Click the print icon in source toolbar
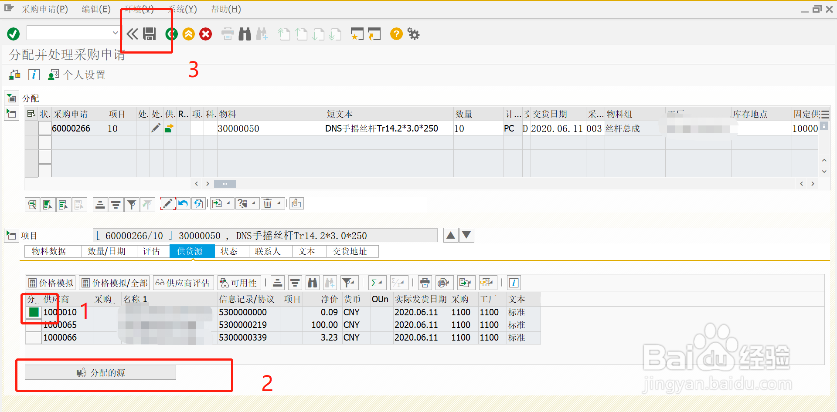This screenshot has height=412, width=837. (425, 283)
